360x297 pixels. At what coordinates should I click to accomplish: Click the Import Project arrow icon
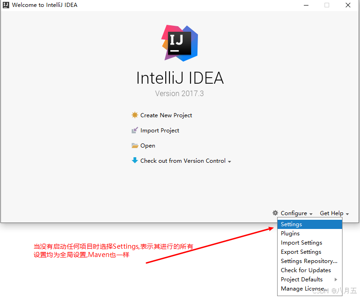coord(135,130)
